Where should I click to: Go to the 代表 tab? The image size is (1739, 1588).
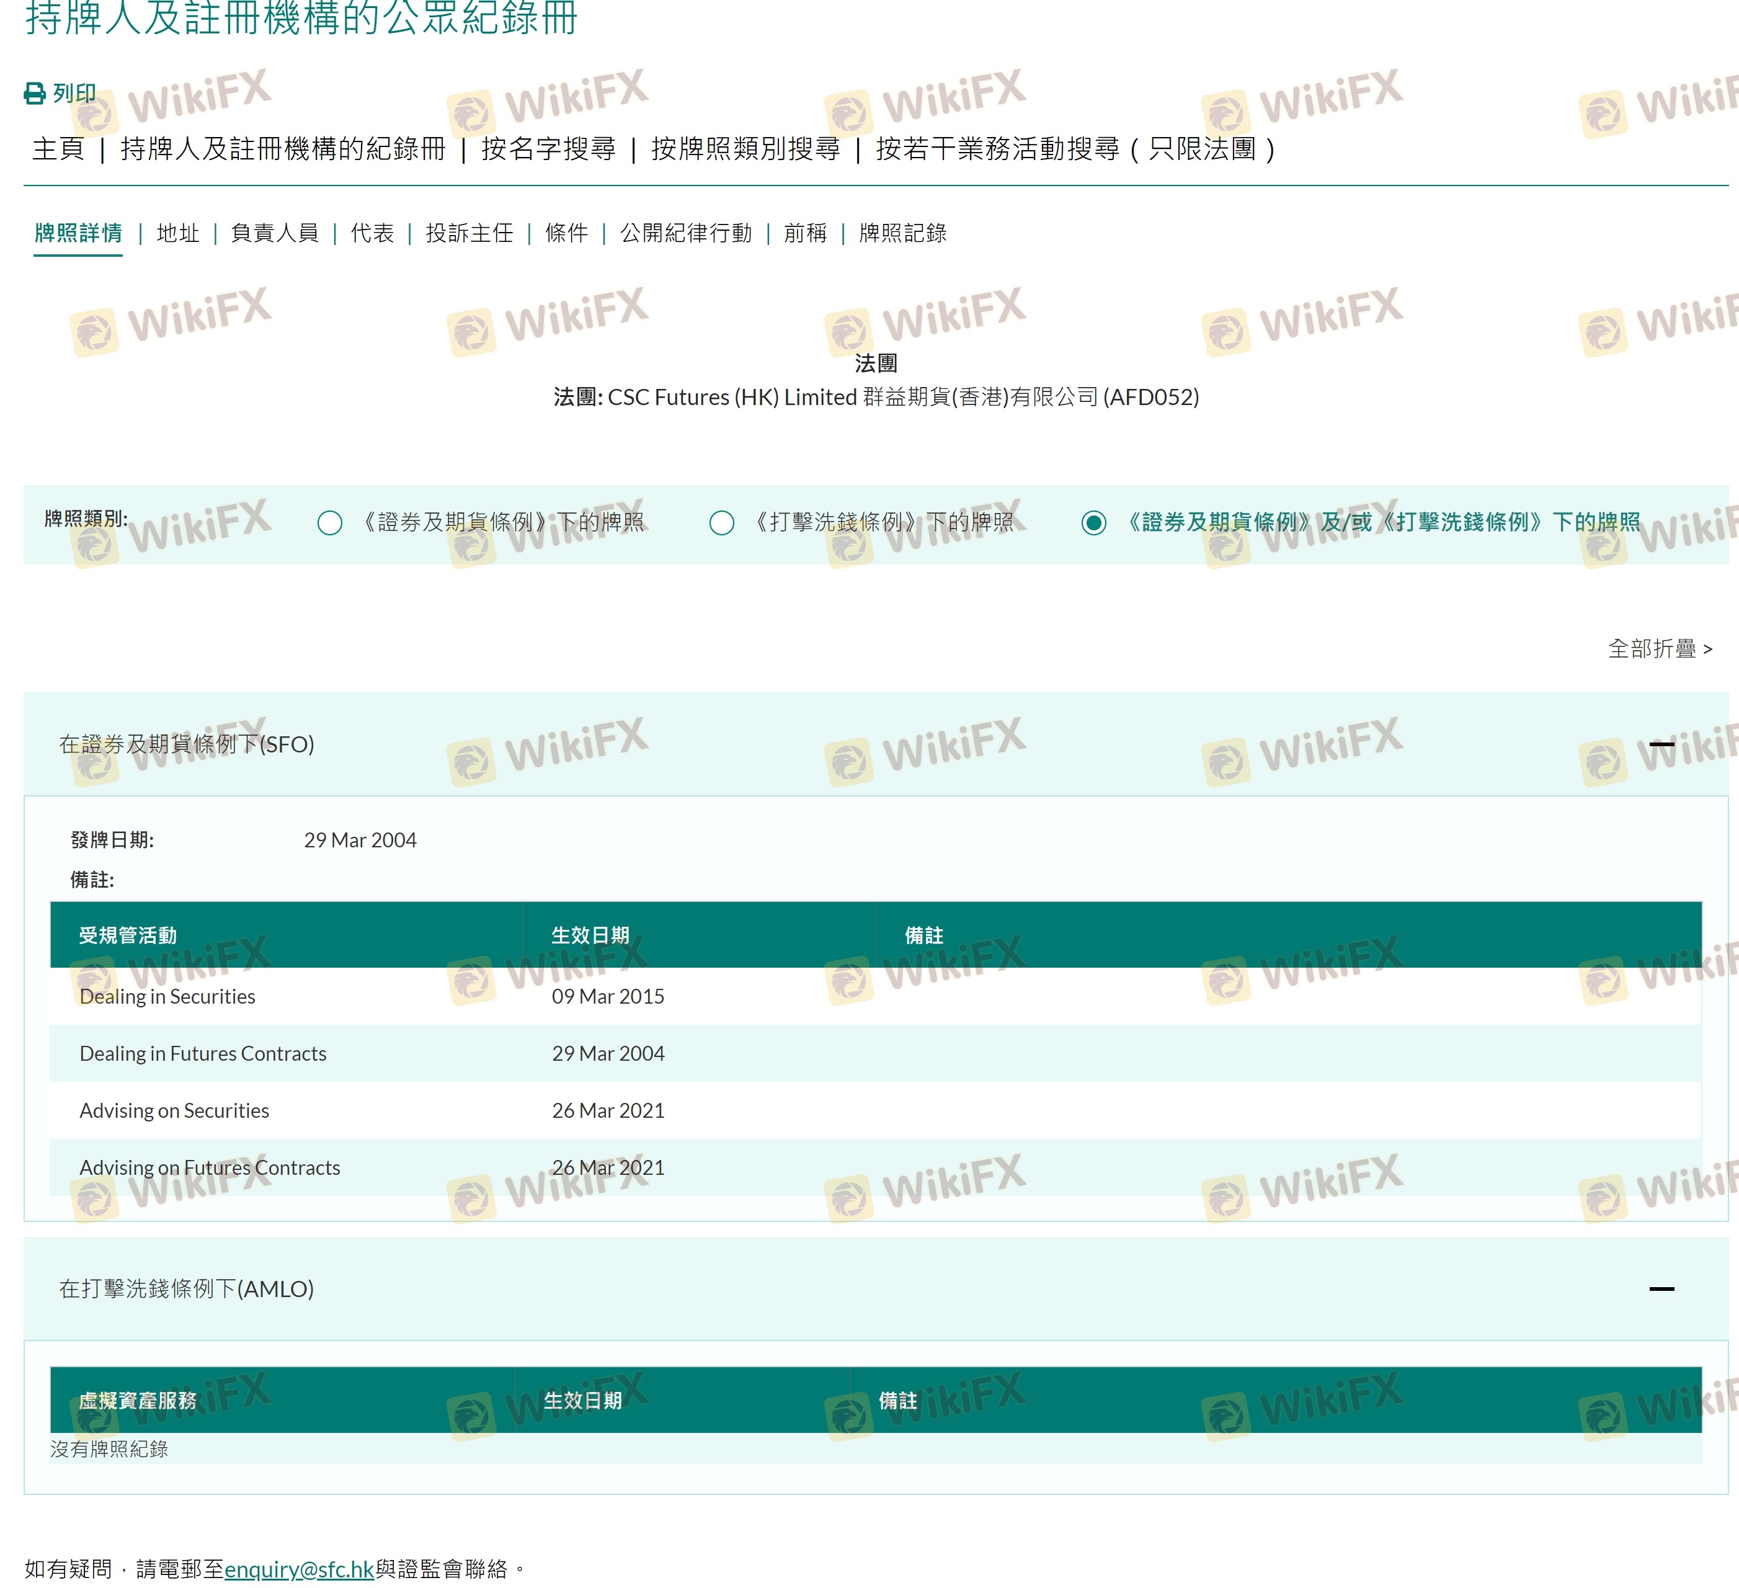[x=371, y=233]
